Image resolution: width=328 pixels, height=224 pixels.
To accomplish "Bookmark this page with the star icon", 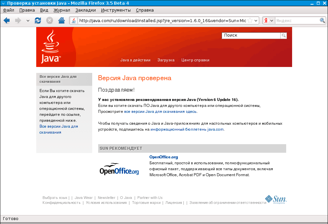I will click(250, 20).
